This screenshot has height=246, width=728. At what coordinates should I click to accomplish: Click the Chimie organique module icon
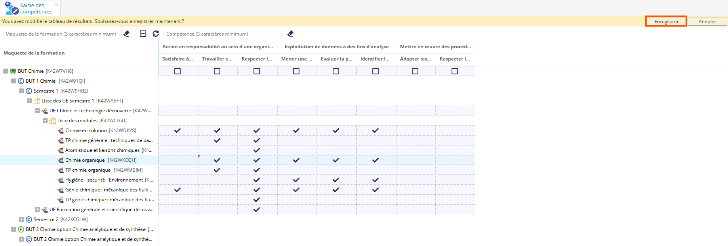(x=61, y=160)
